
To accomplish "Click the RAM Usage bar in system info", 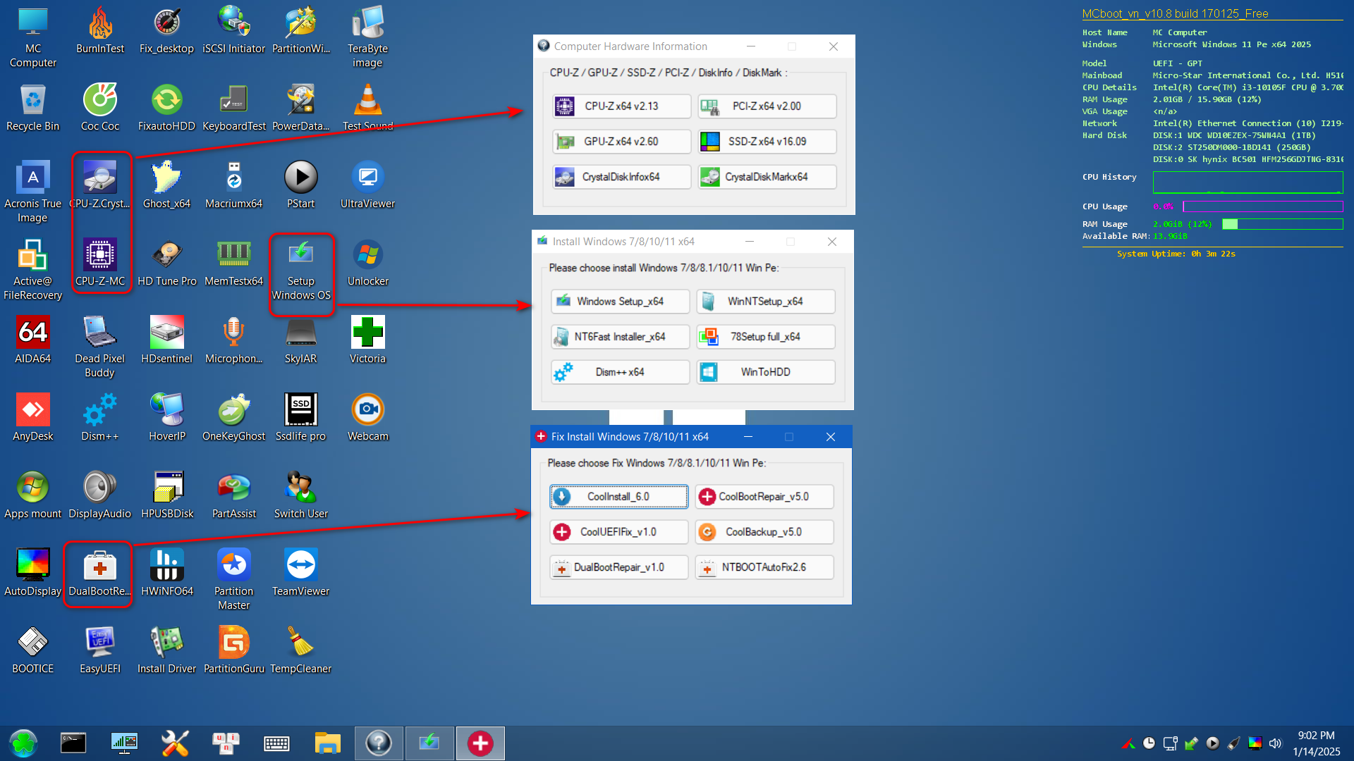I will [x=1282, y=224].
